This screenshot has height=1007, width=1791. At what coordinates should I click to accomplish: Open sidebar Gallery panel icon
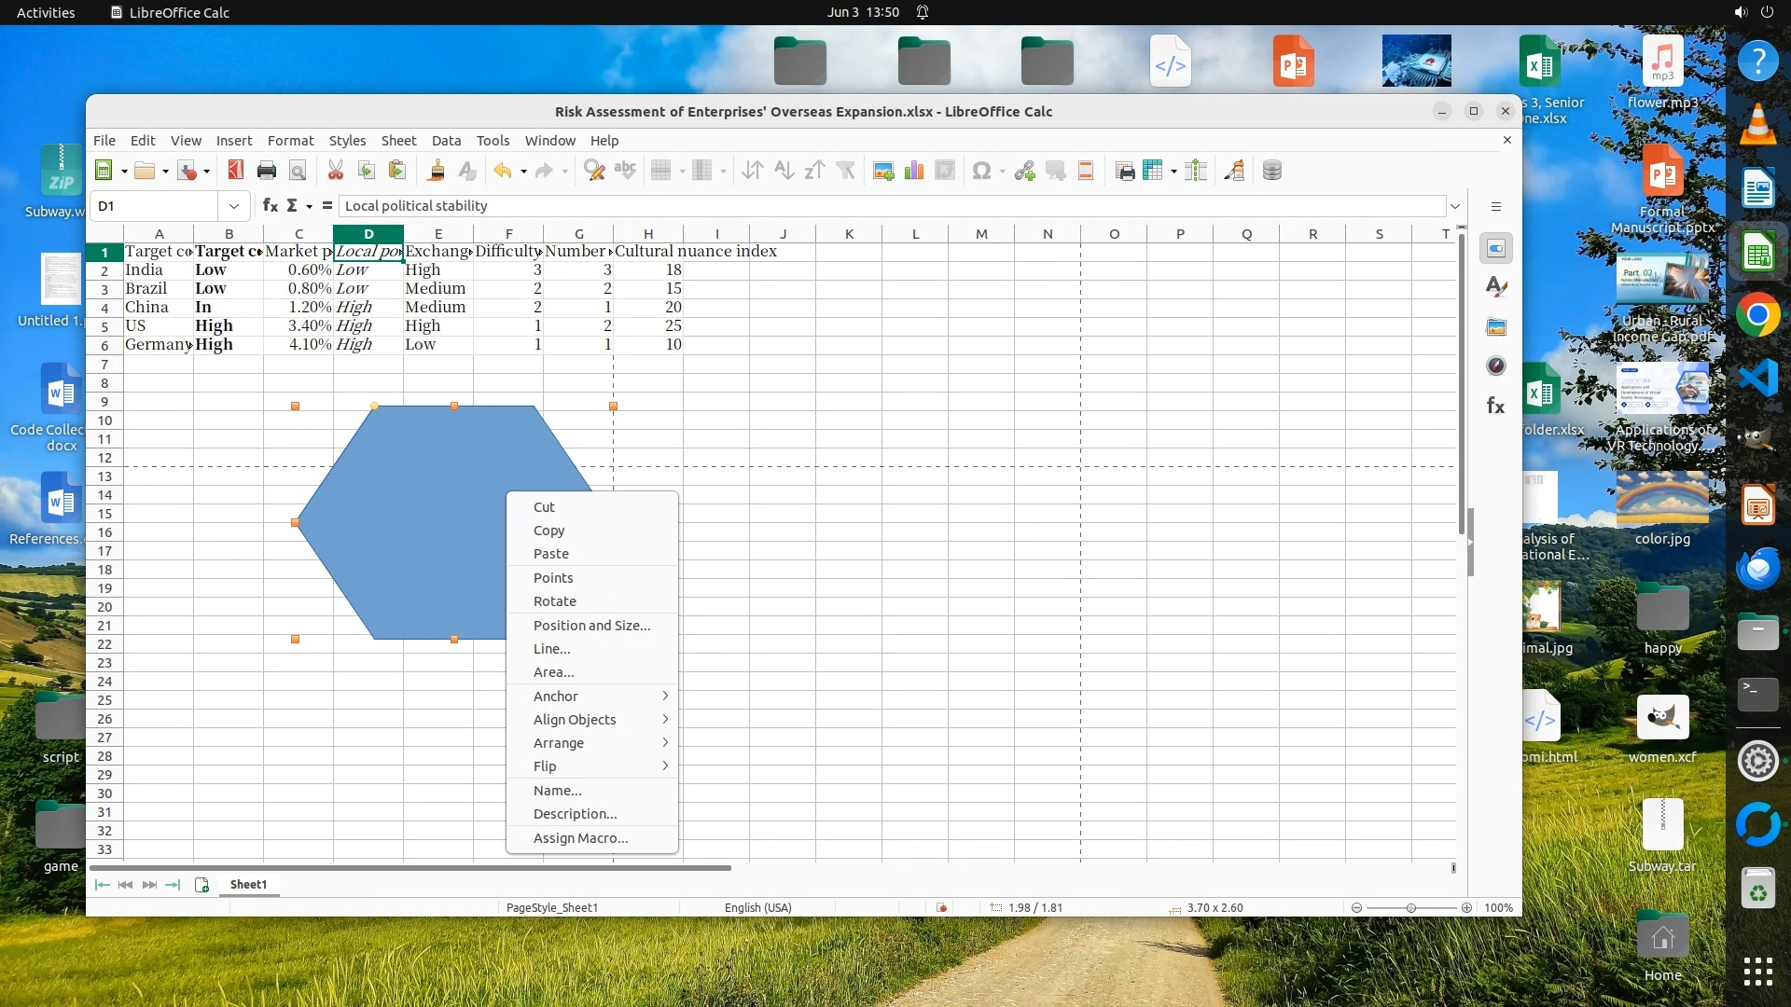coord(1495,326)
